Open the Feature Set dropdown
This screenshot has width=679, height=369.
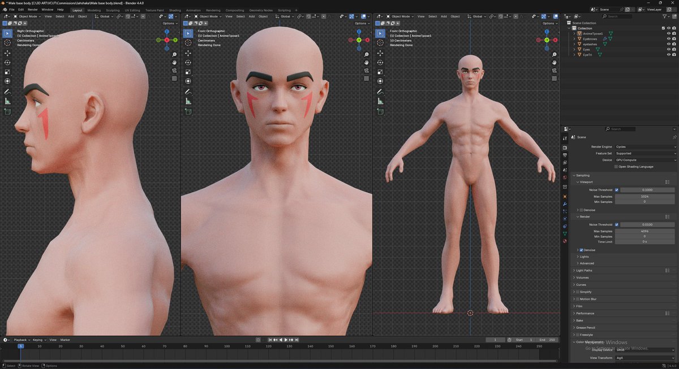point(645,153)
